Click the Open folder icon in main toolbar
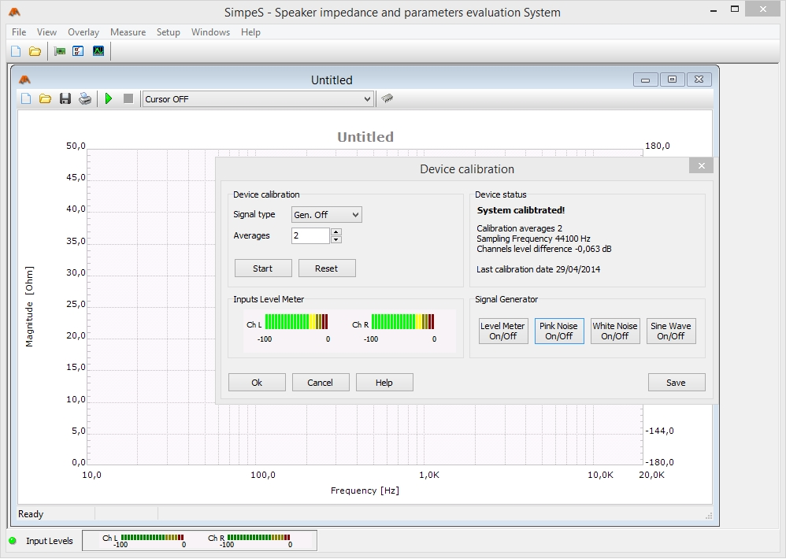Viewport: 786px width, 559px height. 35,51
